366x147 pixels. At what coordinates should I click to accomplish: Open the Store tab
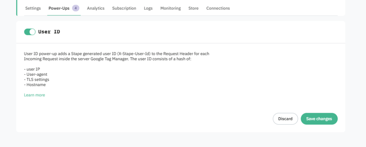click(193, 8)
